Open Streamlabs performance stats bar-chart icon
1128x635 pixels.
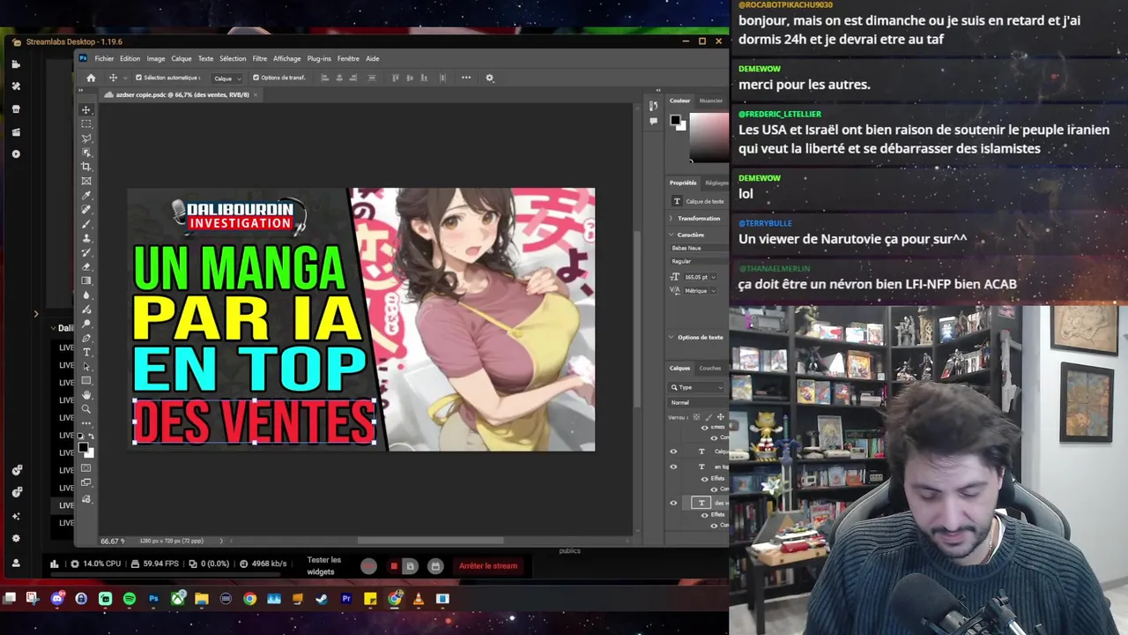point(54,564)
